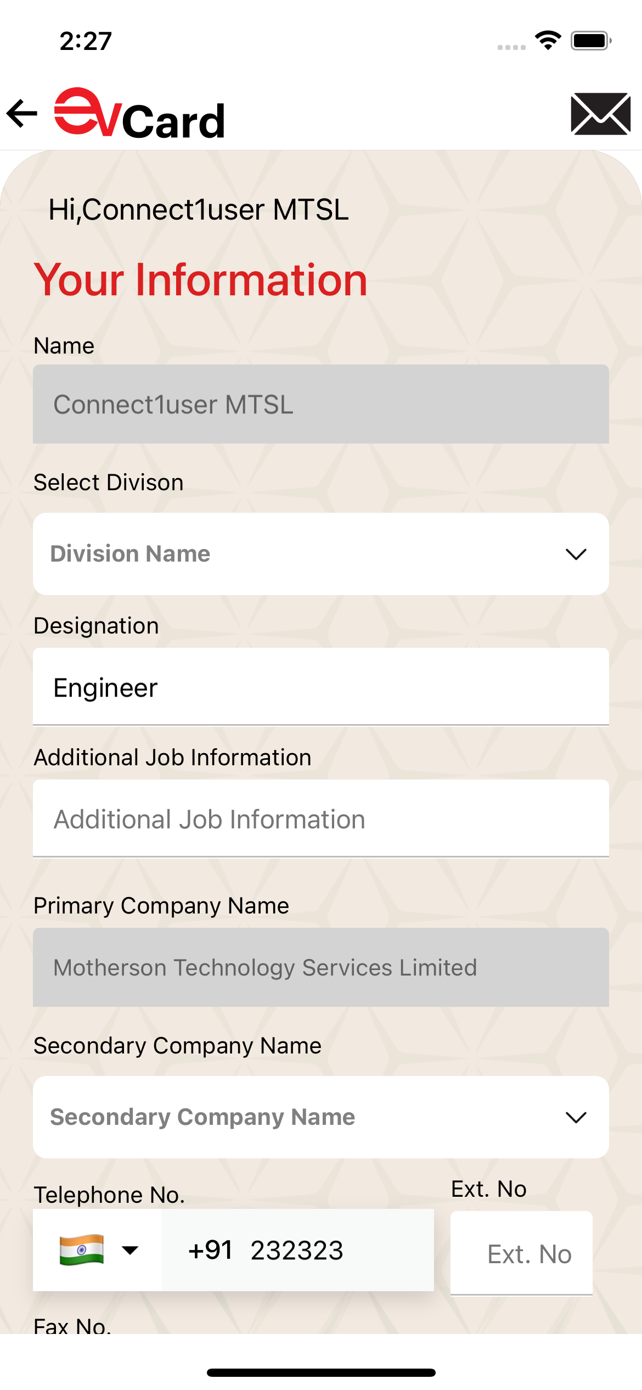
Task: Open the Secondary Company Name dropdown
Action: click(320, 1117)
